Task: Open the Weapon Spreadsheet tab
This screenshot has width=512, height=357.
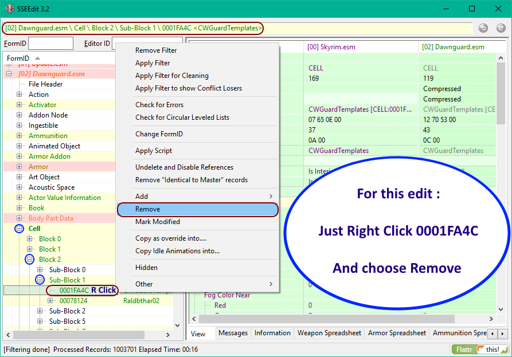Action: (329, 333)
